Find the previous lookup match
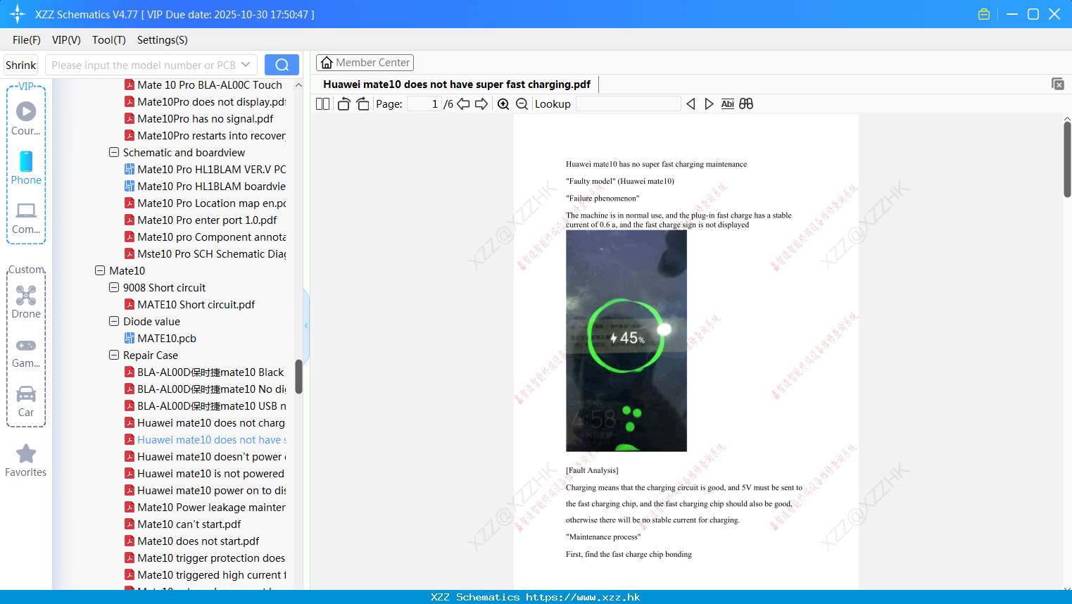This screenshot has height=604, width=1072. pos(691,104)
